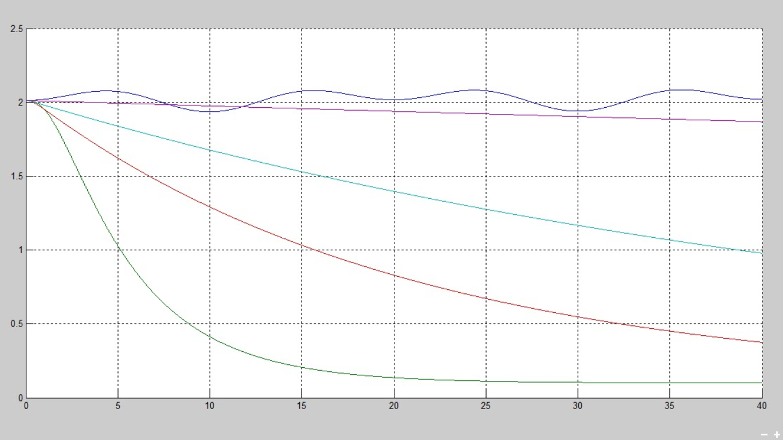Click the x-axis tick label 20
The image size is (783, 440).
point(394,406)
